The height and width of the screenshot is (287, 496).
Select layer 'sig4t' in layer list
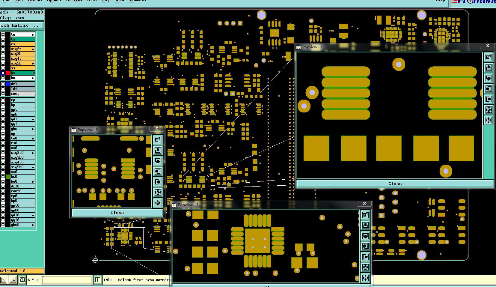(x=23, y=58)
